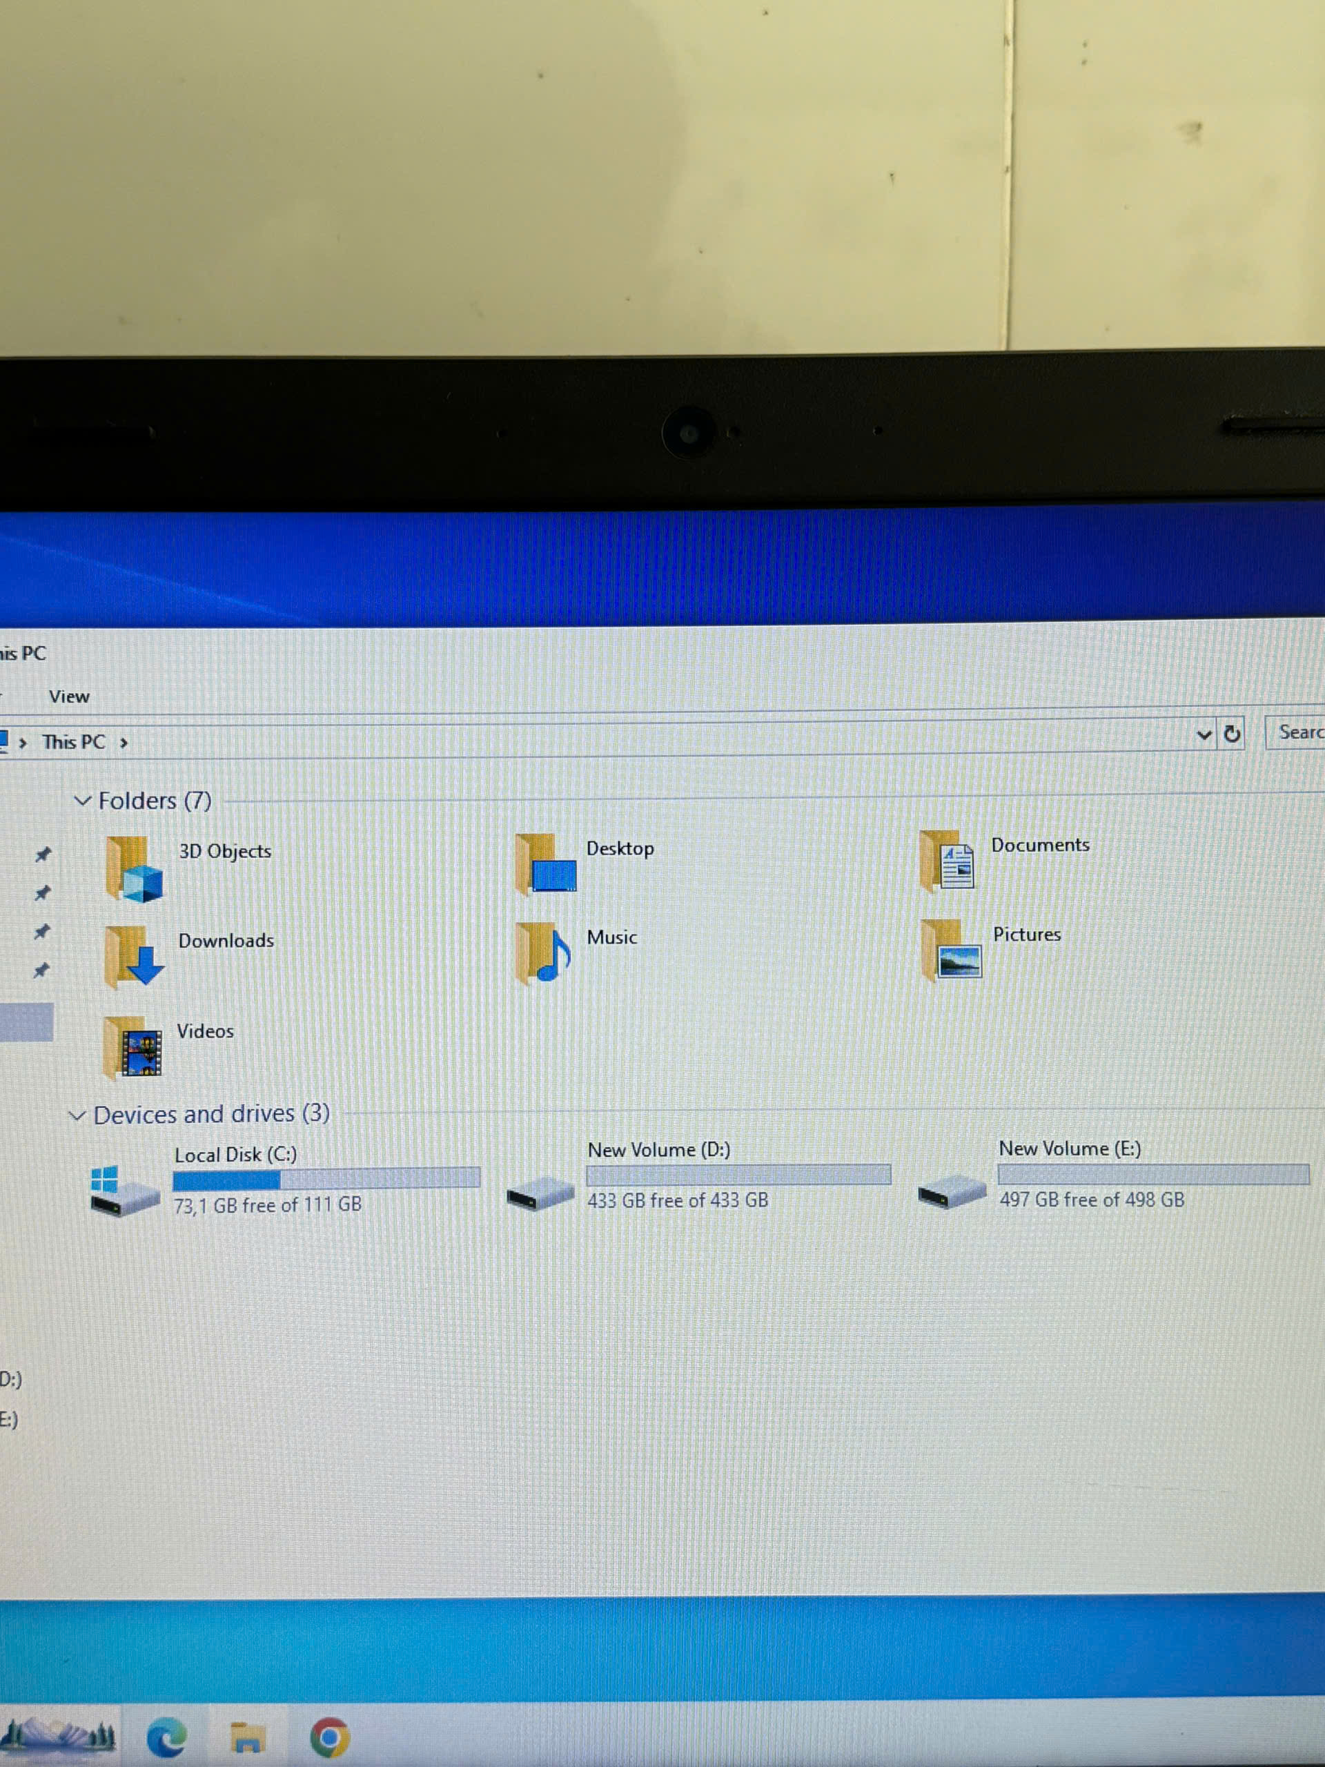This screenshot has height=1767, width=1325.
Task: Click the refresh icon in address bar
Action: 1233,733
